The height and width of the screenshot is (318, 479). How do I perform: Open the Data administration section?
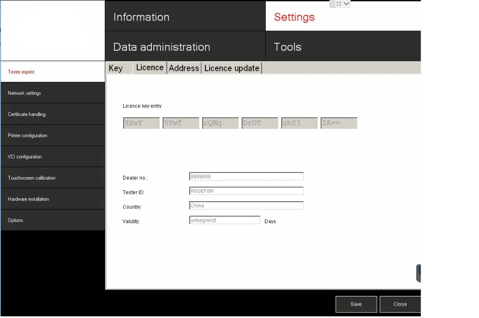point(185,46)
